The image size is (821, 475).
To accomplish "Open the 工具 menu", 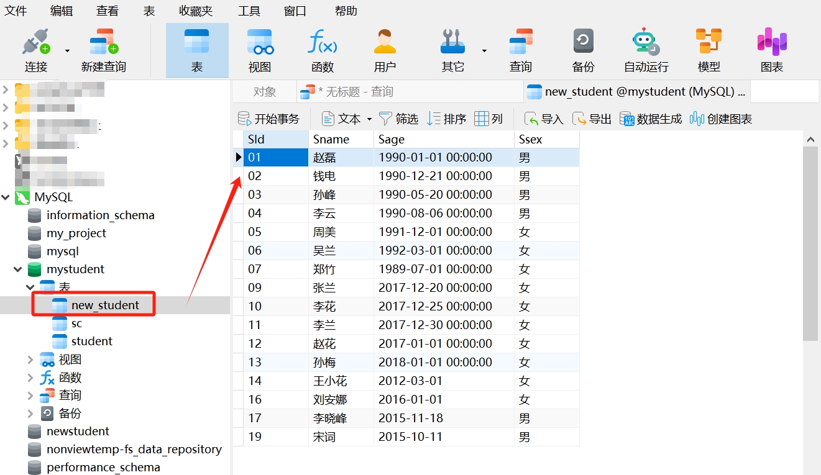I will coord(249,11).
